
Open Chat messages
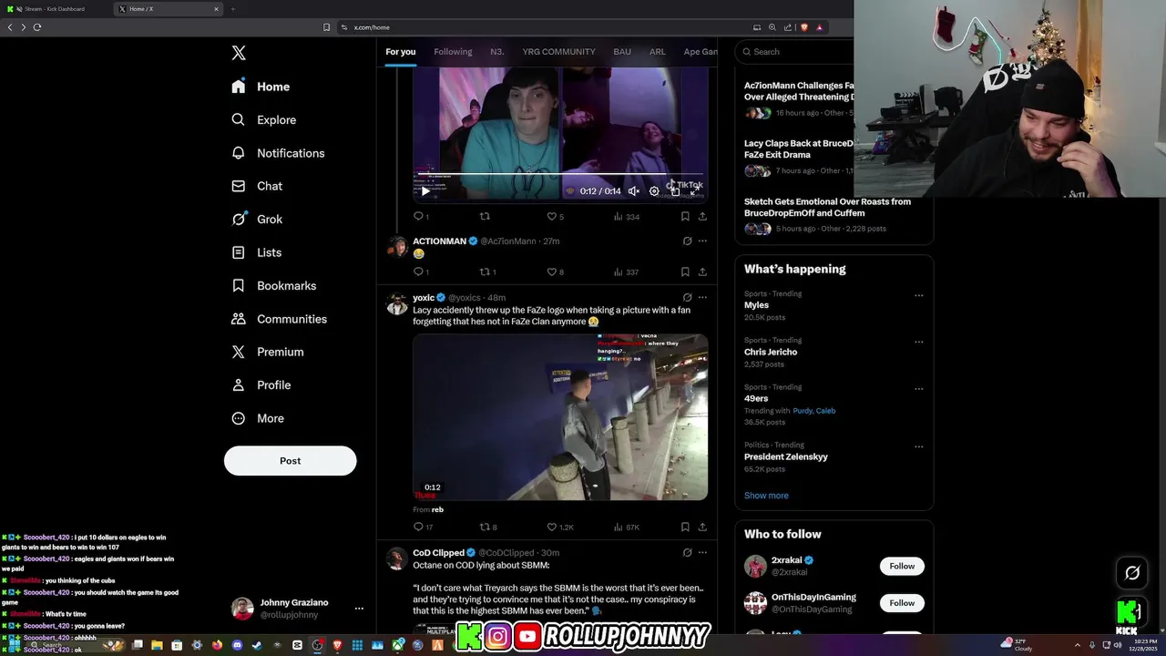pyautogui.click(x=257, y=186)
